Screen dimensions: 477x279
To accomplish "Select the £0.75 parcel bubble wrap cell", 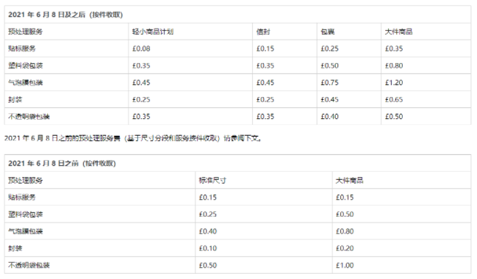I will 329,83.
